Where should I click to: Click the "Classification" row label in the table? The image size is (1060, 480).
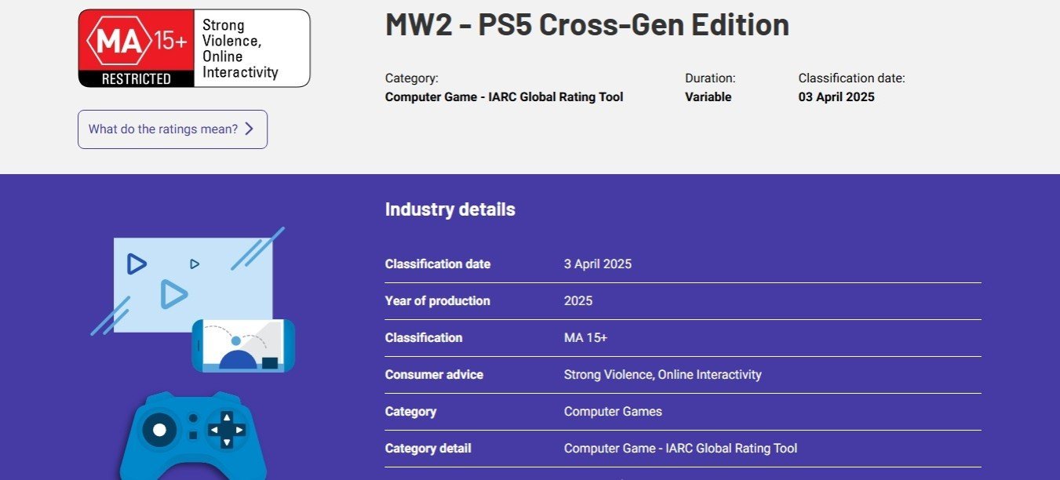click(x=424, y=338)
